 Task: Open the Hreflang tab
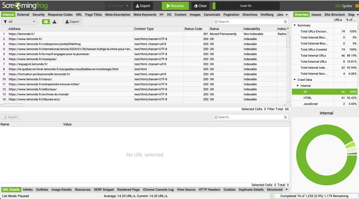pyautogui.click(x=267, y=15)
